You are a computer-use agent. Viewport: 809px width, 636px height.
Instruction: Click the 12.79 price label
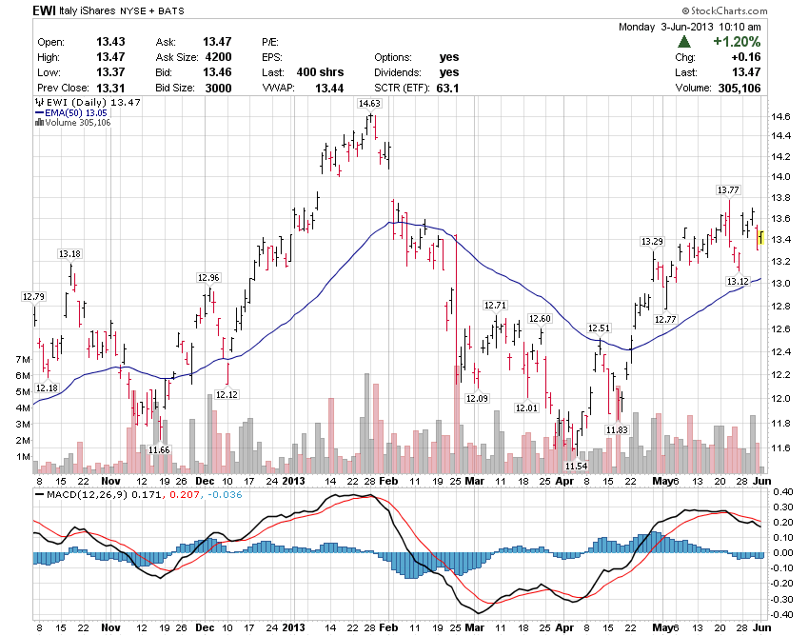pos(33,296)
